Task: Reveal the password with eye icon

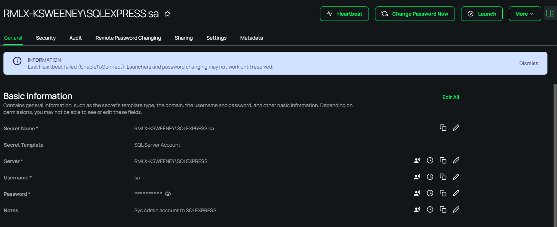Action: pos(168,194)
